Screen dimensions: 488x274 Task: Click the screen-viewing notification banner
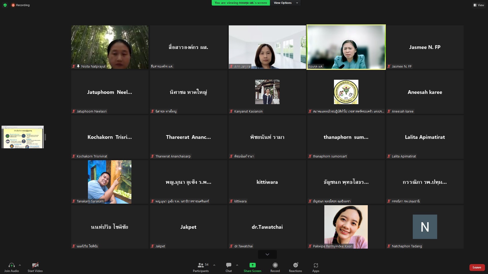coord(241,3)
